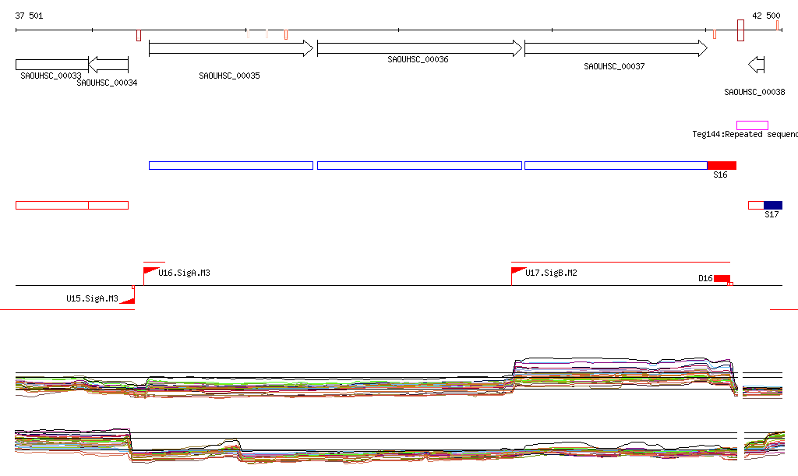Click the small SAOUHSC_00038 gene arrow
798x476 pixels.
coord(756,65)
